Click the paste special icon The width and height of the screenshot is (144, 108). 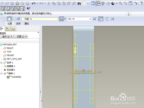pyautogui.click(x=64, y=3)
